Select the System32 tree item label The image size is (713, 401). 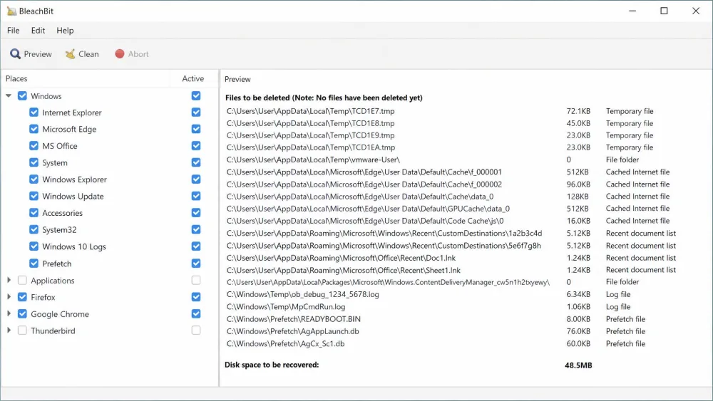60,230
